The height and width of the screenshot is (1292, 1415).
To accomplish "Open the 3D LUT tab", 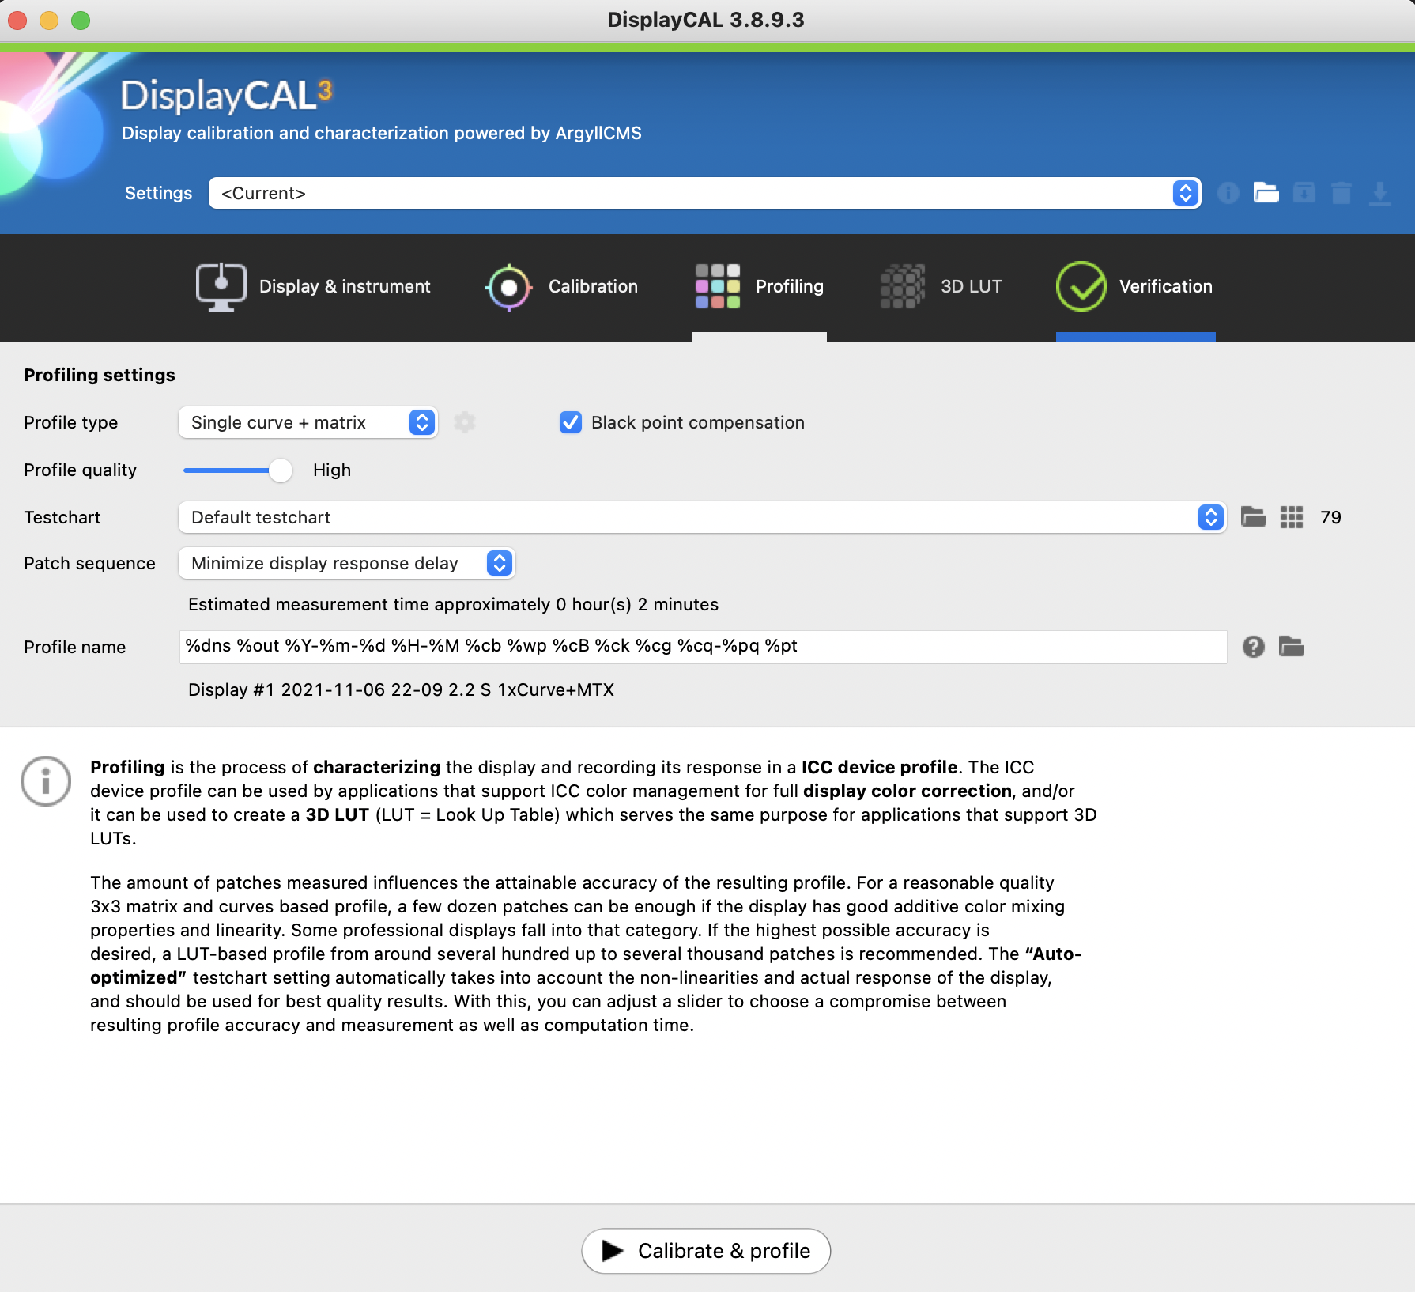I will point(941,286).
